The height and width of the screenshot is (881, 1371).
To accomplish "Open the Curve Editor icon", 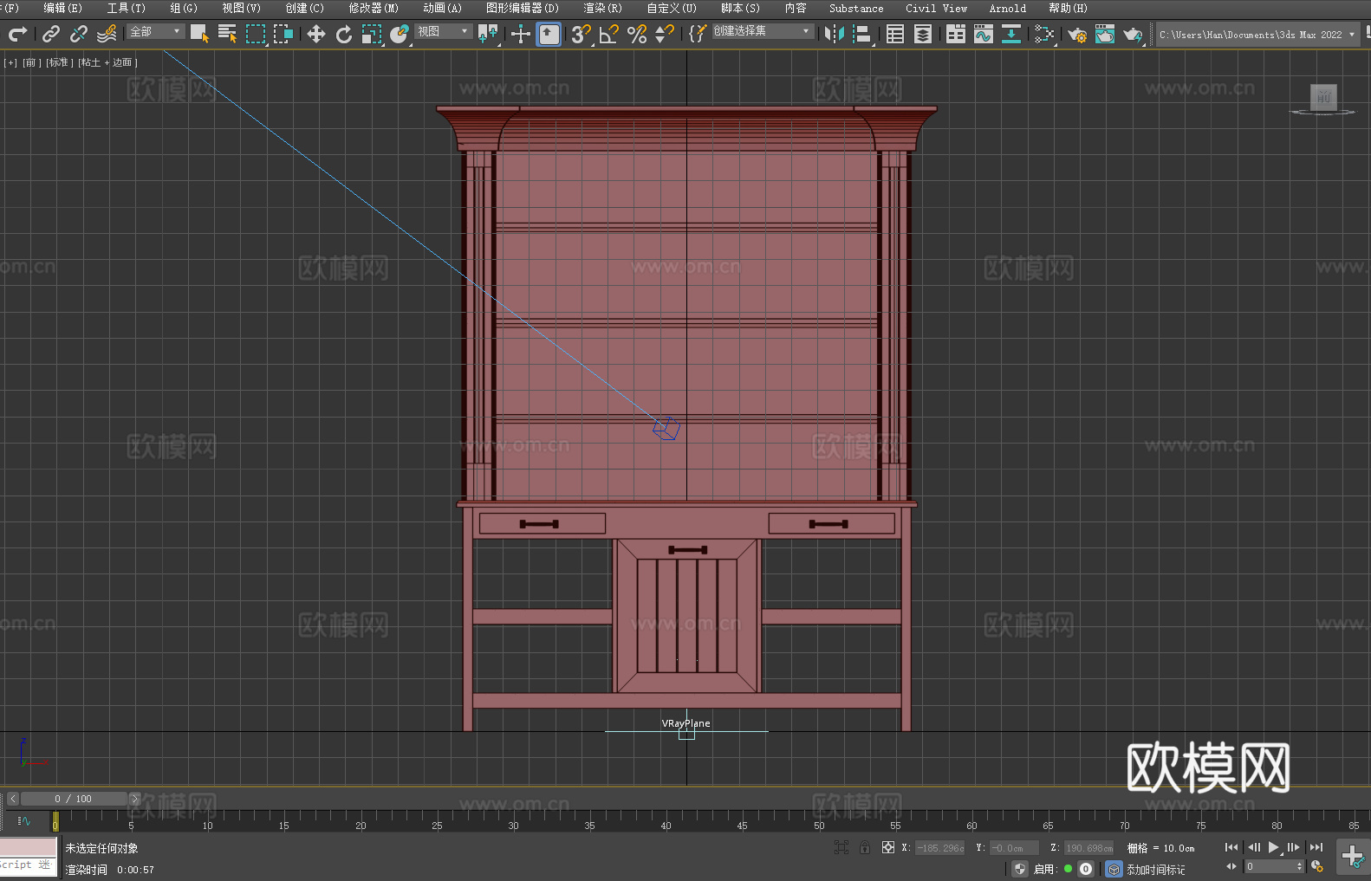I will pos(984,34).
